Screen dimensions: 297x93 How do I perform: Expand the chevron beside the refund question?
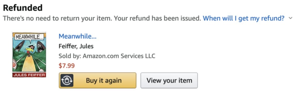[290, 18]
